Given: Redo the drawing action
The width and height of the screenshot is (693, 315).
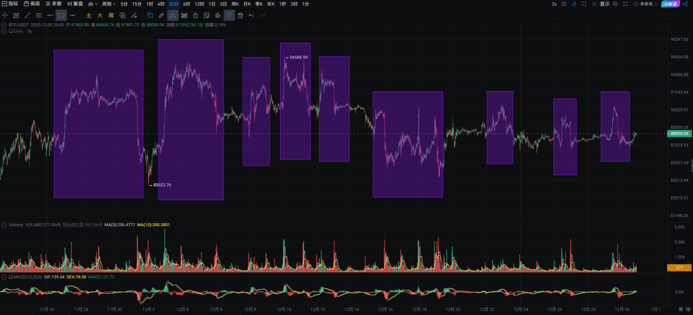Looking at the screenshot, I should click(263, 16).
